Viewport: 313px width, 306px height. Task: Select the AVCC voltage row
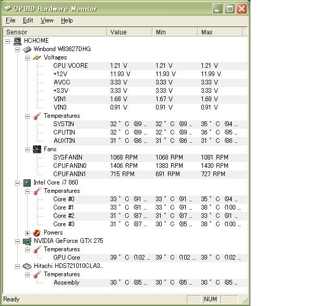150,82
